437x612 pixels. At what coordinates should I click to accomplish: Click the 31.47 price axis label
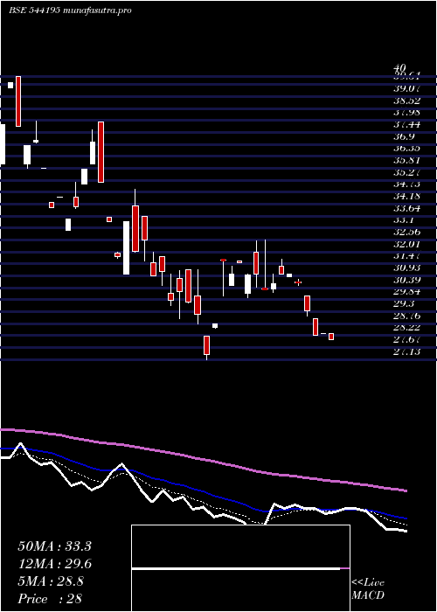point(406,256)
